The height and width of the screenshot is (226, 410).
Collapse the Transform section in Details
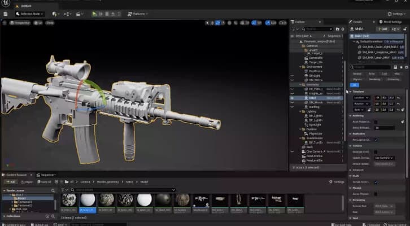click(x=351, y=92)
